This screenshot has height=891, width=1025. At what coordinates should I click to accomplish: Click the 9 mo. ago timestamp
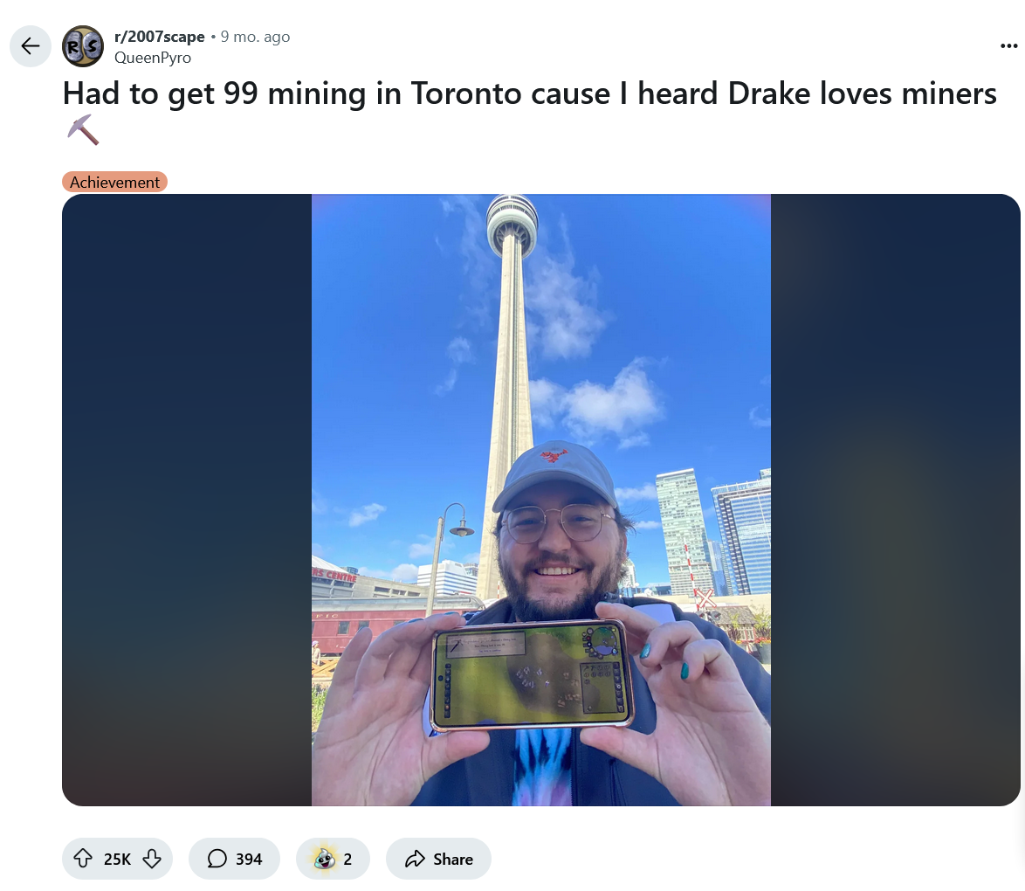[255, 37]
